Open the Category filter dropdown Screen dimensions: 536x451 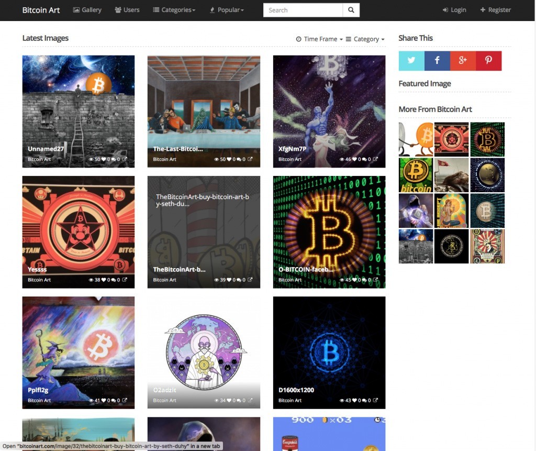[x=365, y=39]
